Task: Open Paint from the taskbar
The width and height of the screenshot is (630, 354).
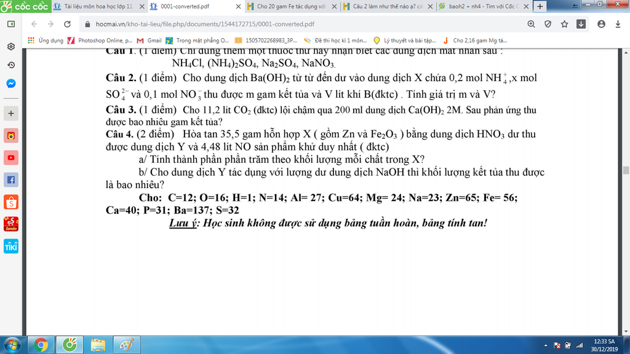Action: coord(127,345)
